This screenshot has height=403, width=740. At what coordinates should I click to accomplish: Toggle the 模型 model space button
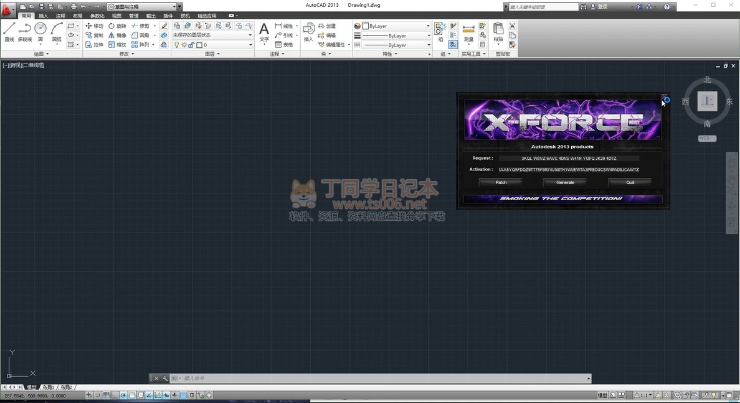[x=602, y=396]
